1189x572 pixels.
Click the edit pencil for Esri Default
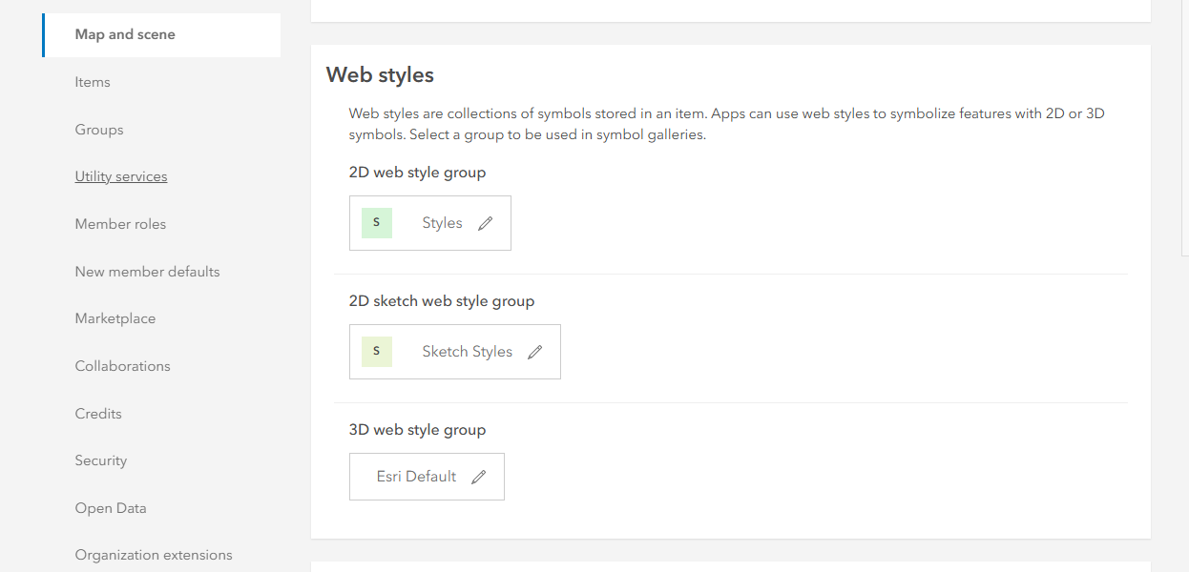[x=479, y=477]
